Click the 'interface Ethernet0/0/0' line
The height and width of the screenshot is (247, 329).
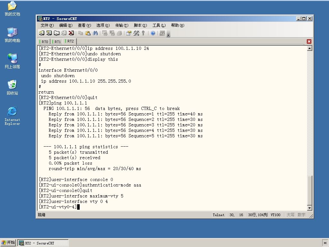pos(68,70)
